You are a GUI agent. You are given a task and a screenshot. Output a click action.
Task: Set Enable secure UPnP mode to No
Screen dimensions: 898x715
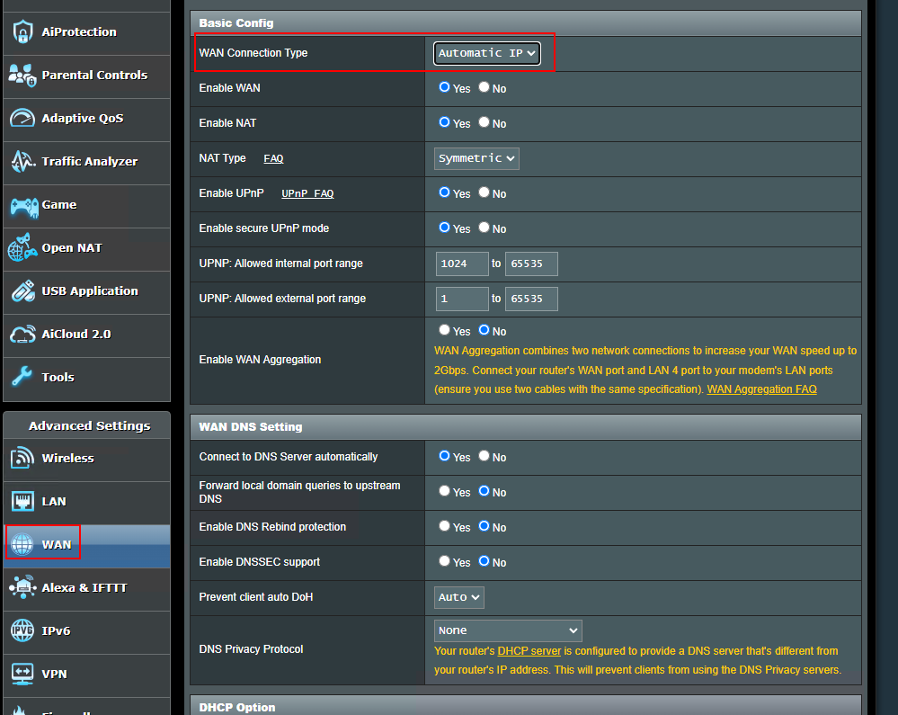pos(484,228)
